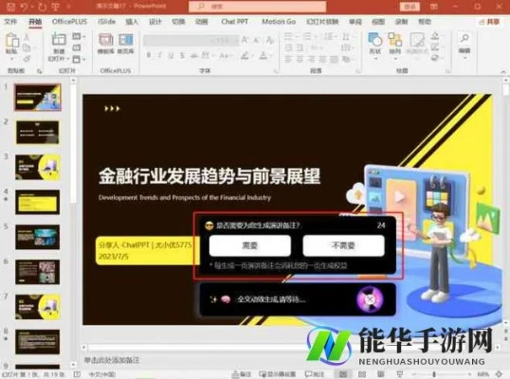Switch to Normal view in status bar
The height and width of the screenshot is (379, 510).
click(343, 374)
